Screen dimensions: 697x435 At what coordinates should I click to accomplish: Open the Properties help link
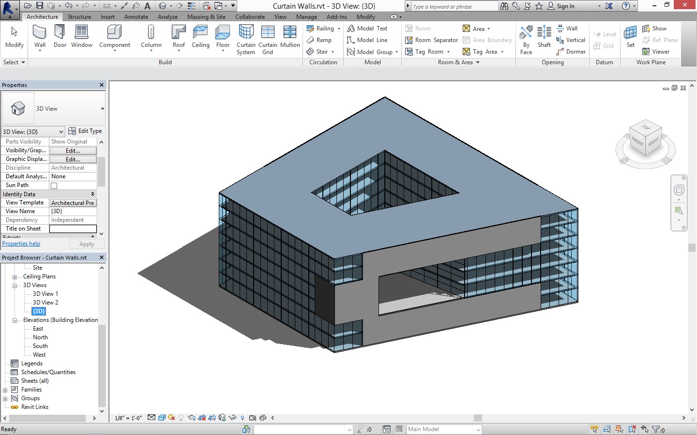(21, 244)
